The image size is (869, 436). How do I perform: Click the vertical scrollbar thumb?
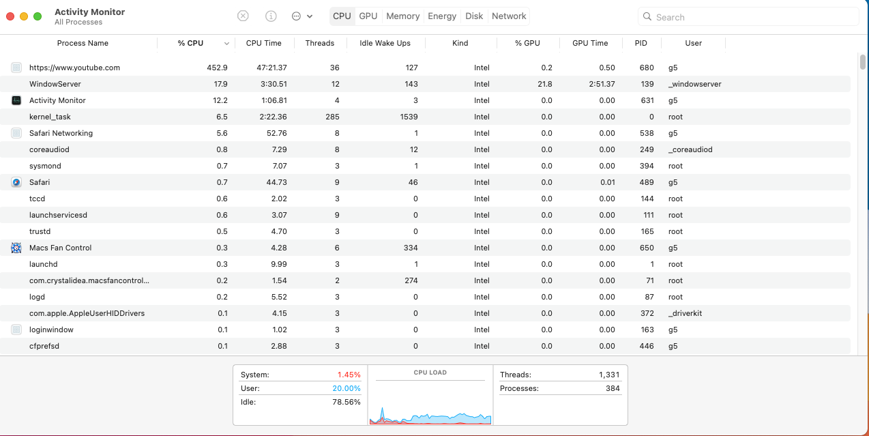[x=863, y=62]
